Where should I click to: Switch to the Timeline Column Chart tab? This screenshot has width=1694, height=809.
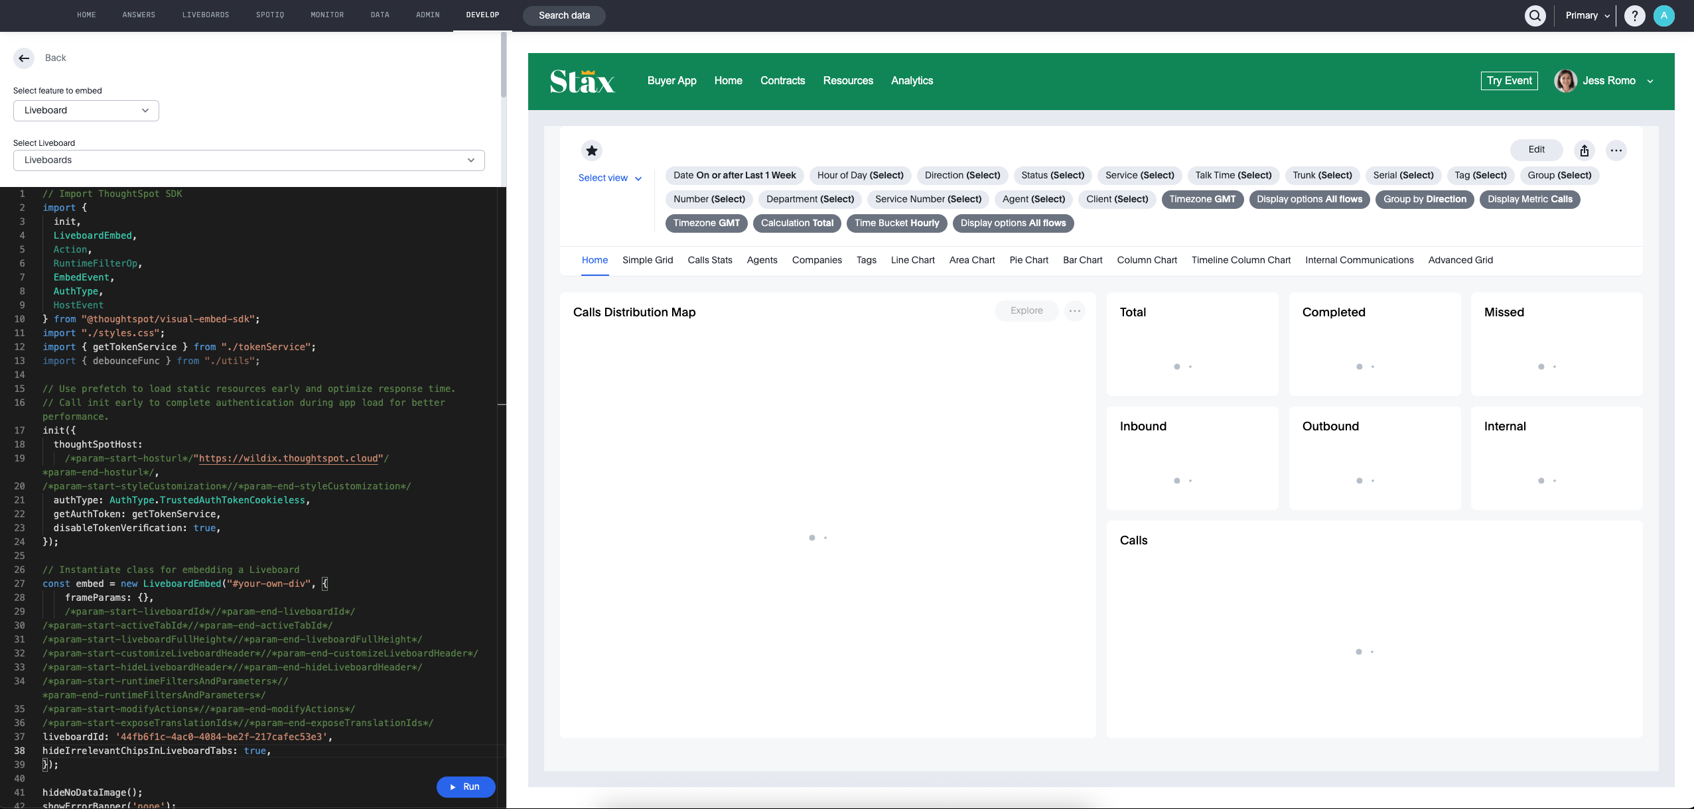[1241, 261]
